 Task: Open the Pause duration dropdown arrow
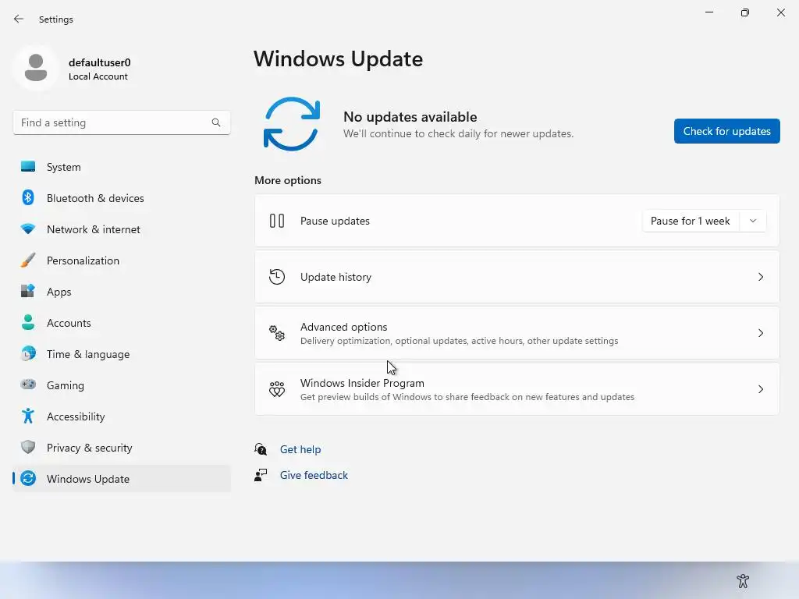tap(753, 221)
